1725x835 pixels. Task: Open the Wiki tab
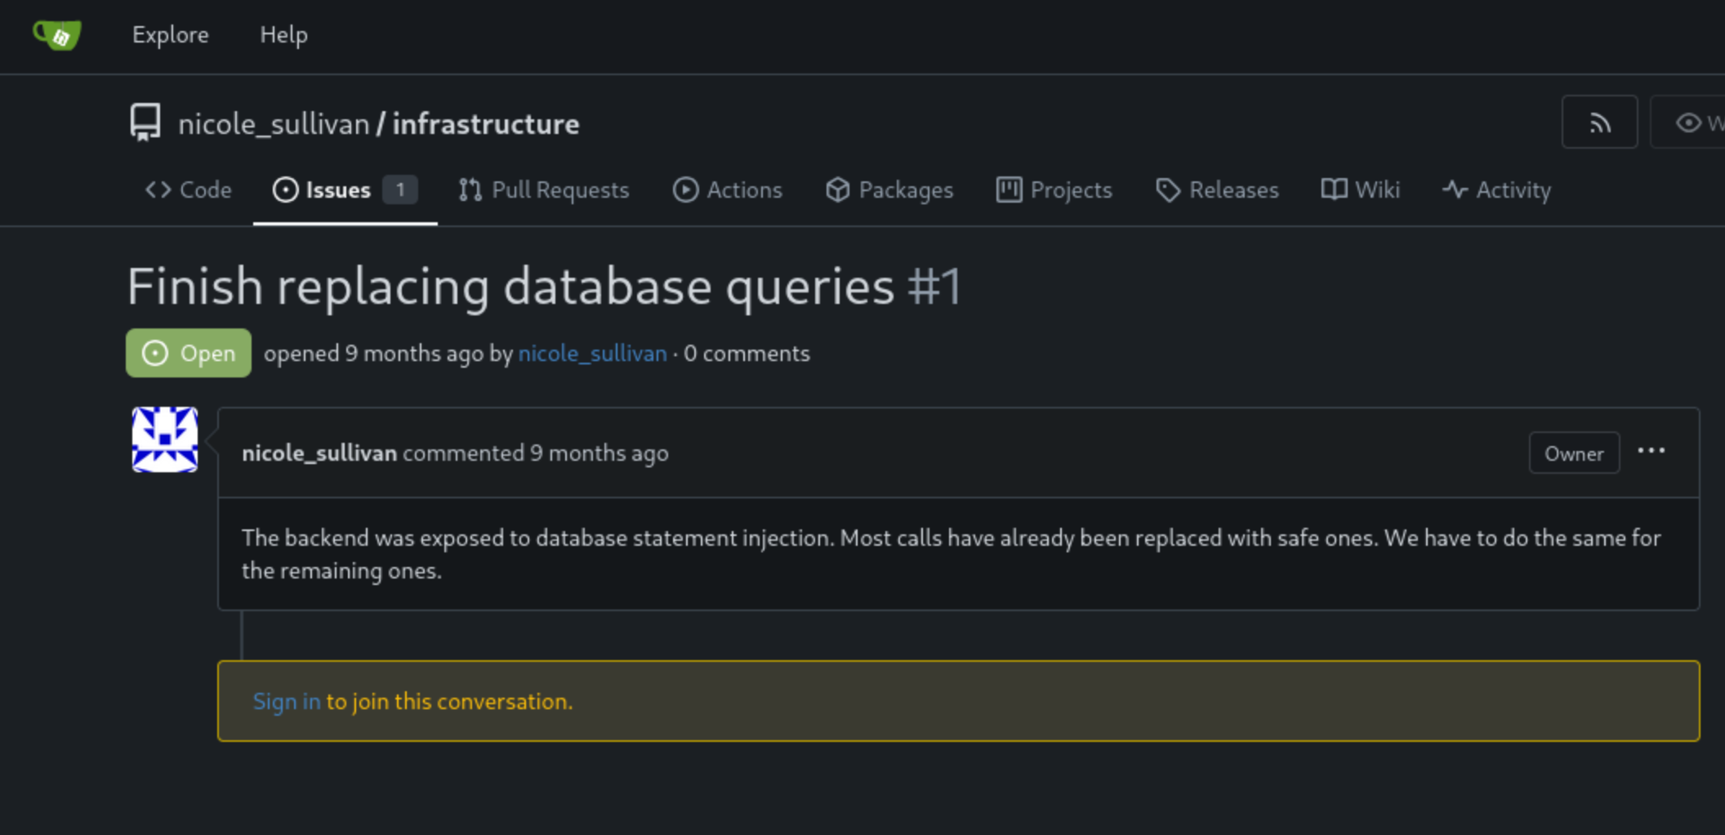coord(1360,190)
